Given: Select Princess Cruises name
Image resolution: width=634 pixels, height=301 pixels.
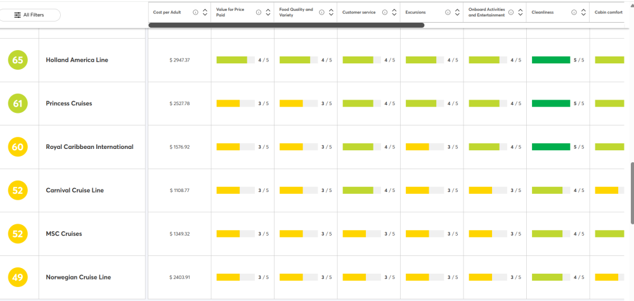Looking at the screenshot, I should (x=69, y=103).
